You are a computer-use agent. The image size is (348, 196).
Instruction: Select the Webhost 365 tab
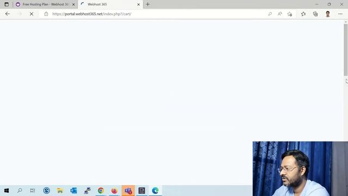(x=110, y=4)
